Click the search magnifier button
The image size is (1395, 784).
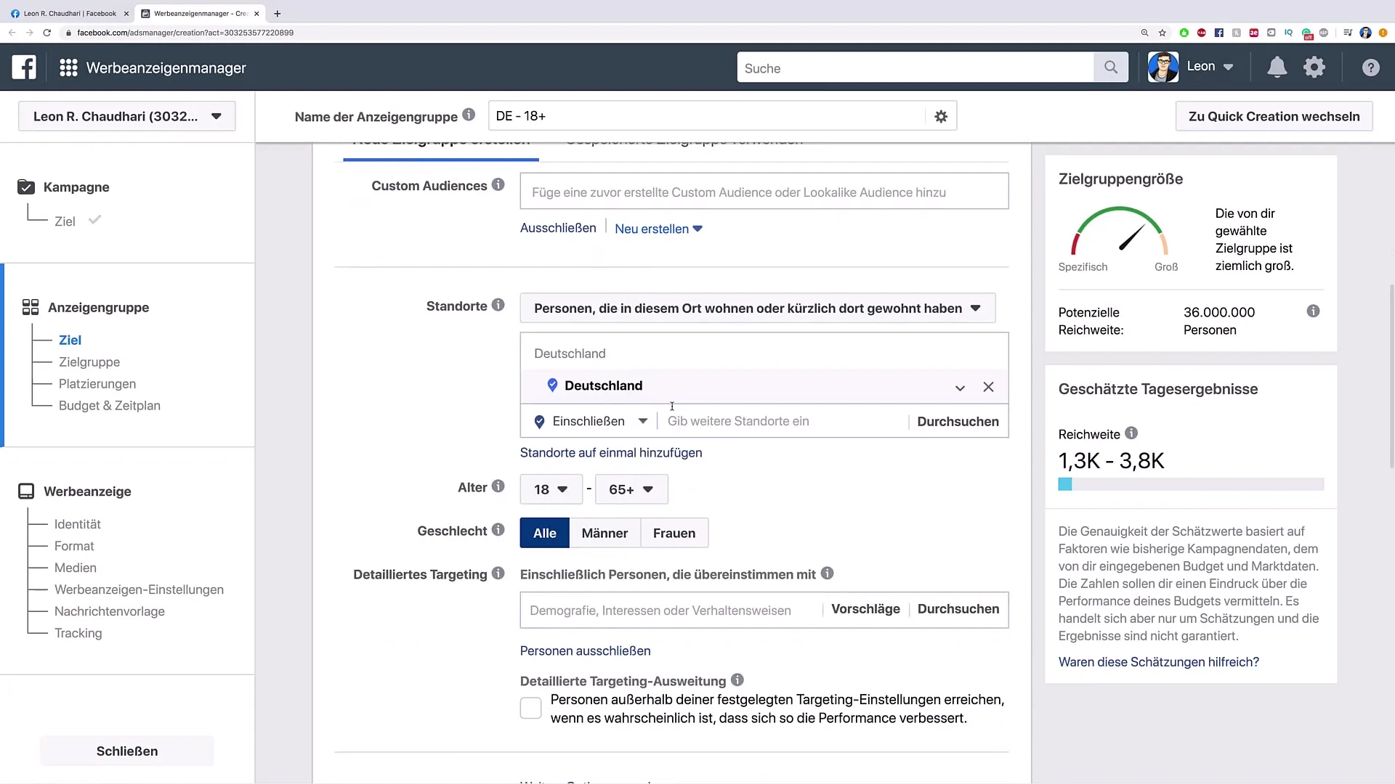[x=1111, y=68]
